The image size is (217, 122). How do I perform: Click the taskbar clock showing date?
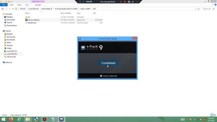pos(211,119)
